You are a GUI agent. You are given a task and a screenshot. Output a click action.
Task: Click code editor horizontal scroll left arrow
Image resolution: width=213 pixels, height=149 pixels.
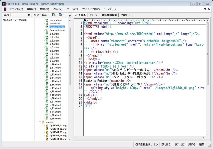[76, 138]
